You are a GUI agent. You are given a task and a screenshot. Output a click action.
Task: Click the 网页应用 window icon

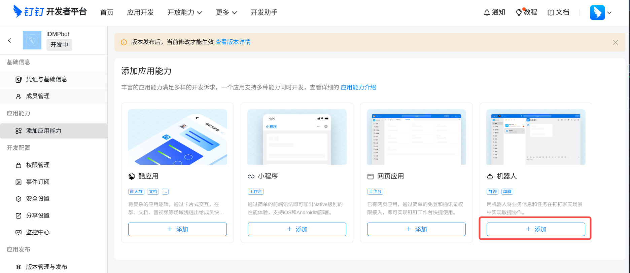(x=371, y=177)
